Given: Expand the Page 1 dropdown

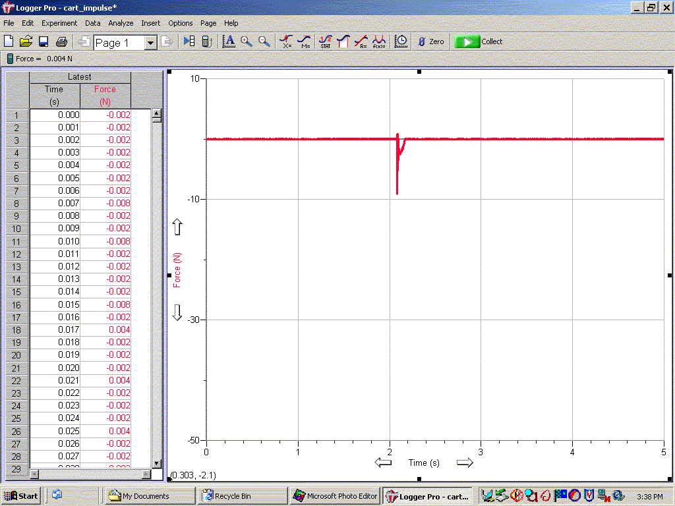Looking at the screenshot, I should point(150,43).
